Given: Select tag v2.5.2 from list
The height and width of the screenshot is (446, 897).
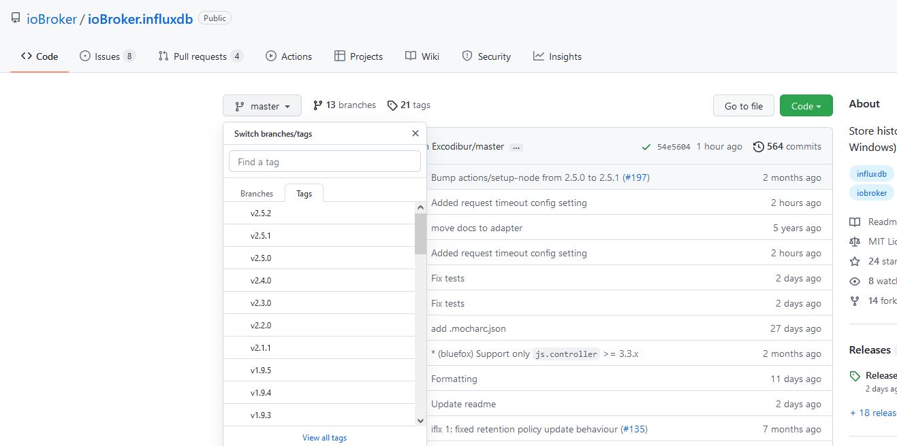Looking at the screenshot, I should pyautogui.click(x=261, y=213).
